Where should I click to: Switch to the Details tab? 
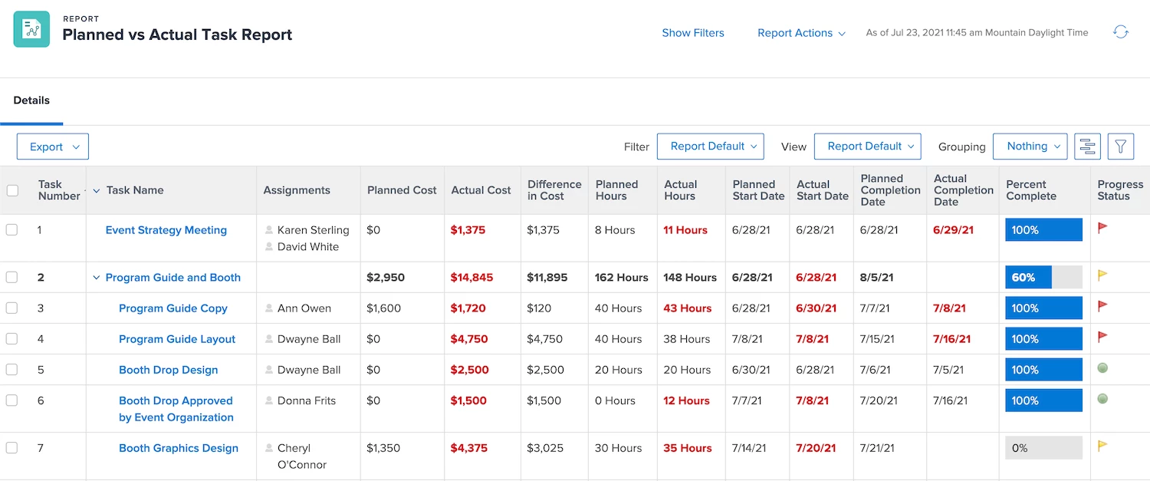coord(31,100)
